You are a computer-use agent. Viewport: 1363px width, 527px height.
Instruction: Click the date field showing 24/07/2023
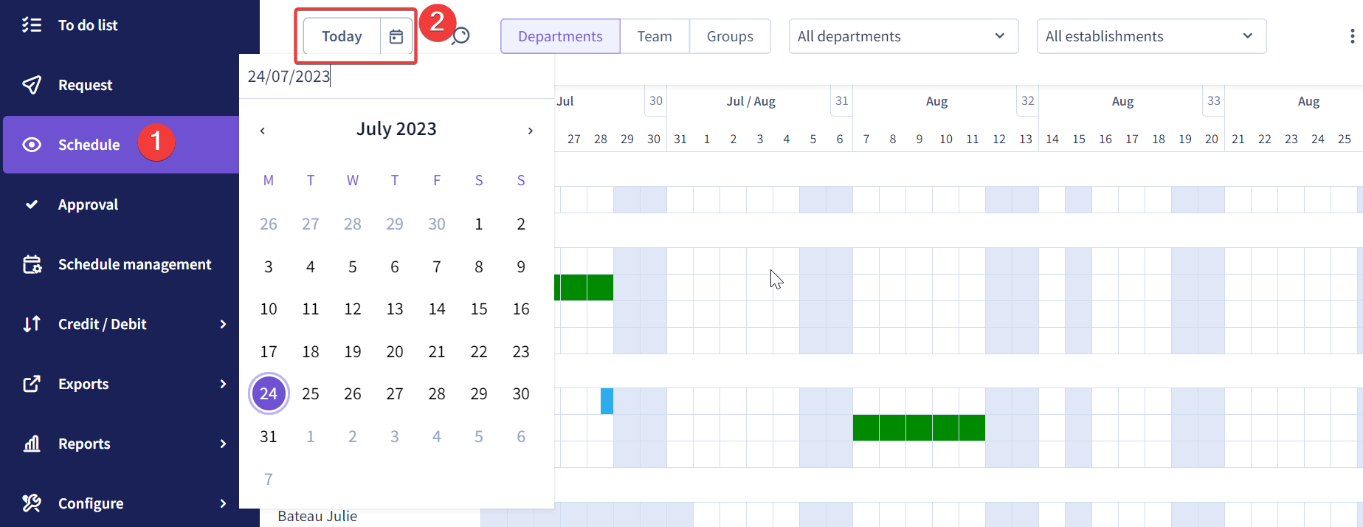coord(396,77)
